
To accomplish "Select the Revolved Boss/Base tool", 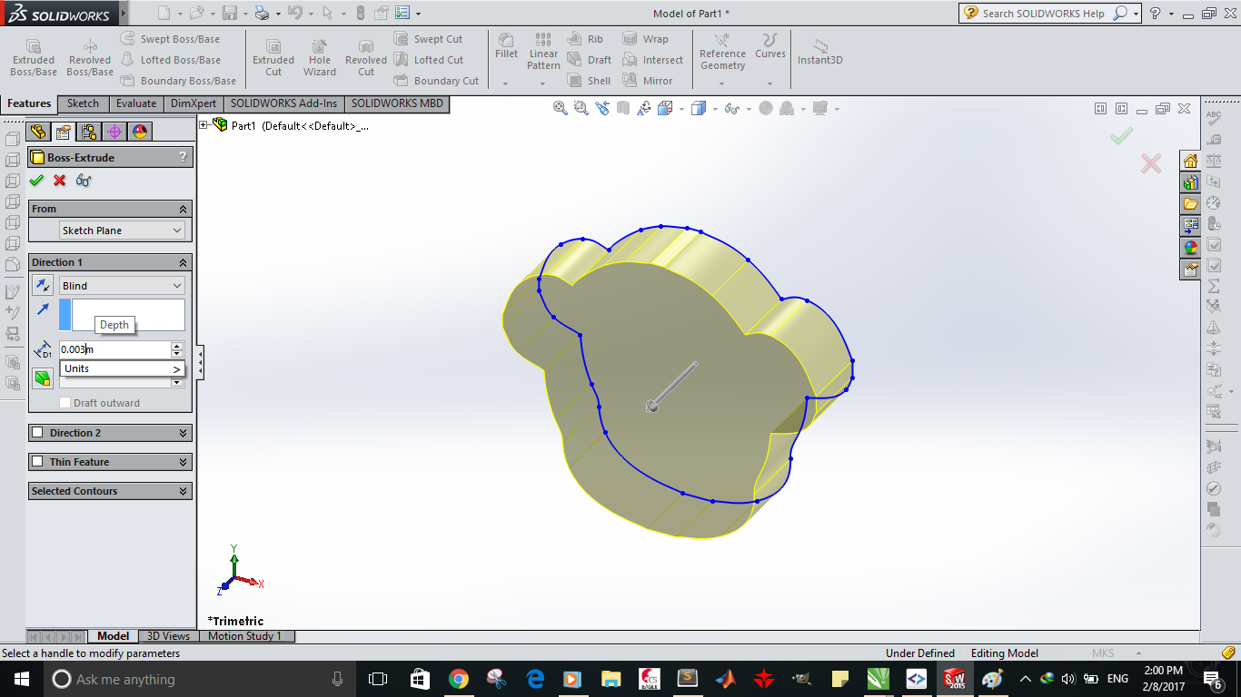I will pos(90,57).
